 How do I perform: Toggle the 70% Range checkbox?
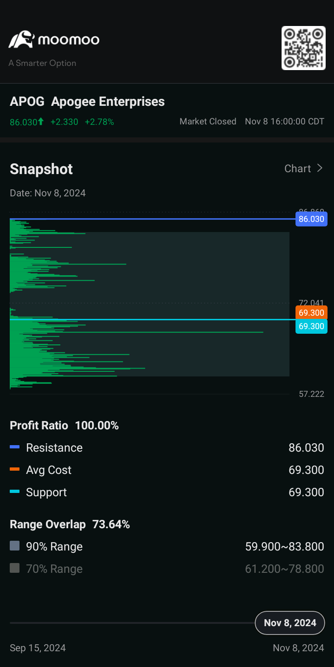coord(15,568)
